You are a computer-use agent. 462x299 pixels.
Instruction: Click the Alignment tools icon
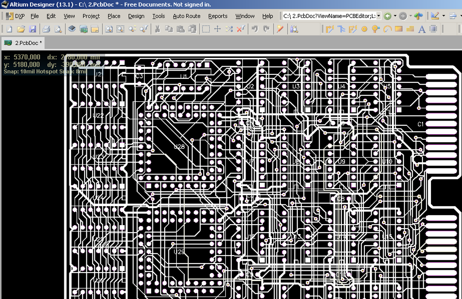point(453,16)
